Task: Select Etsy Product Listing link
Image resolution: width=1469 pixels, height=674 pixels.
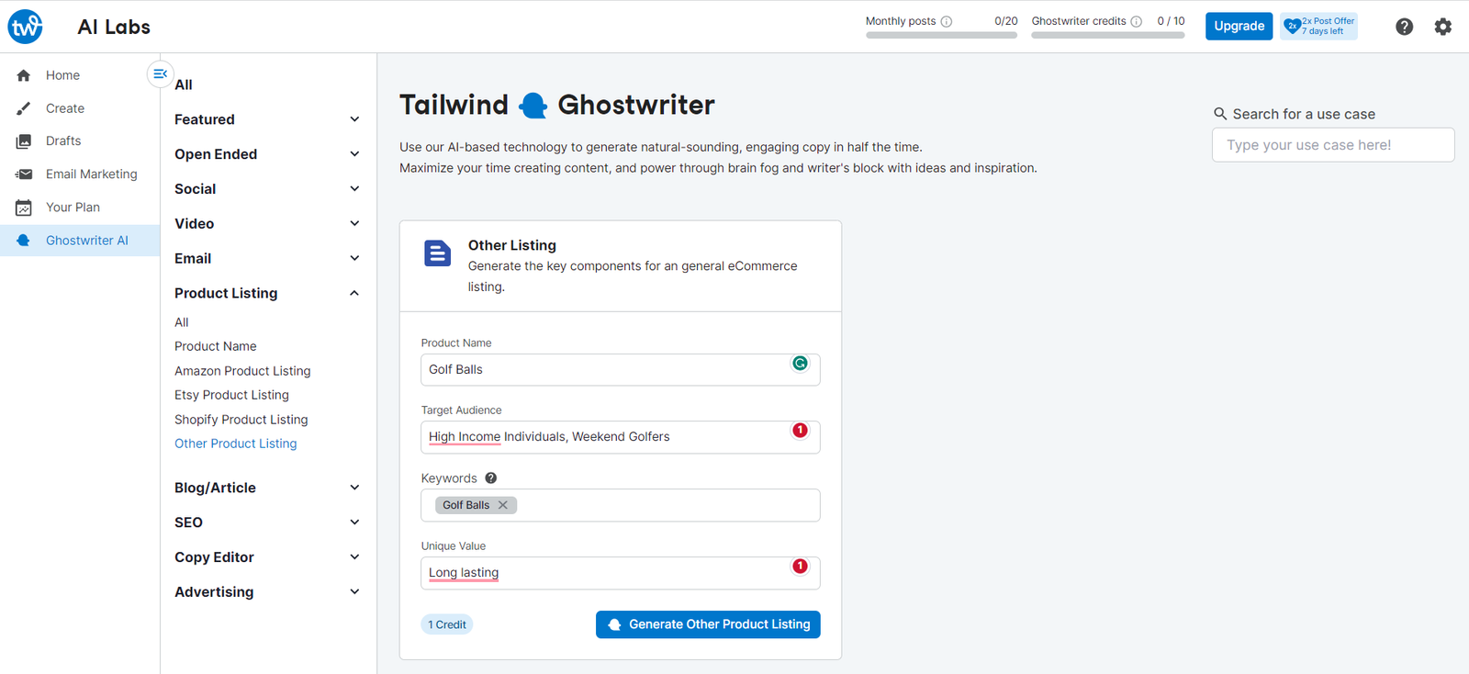Action: [x=231, y=395]
